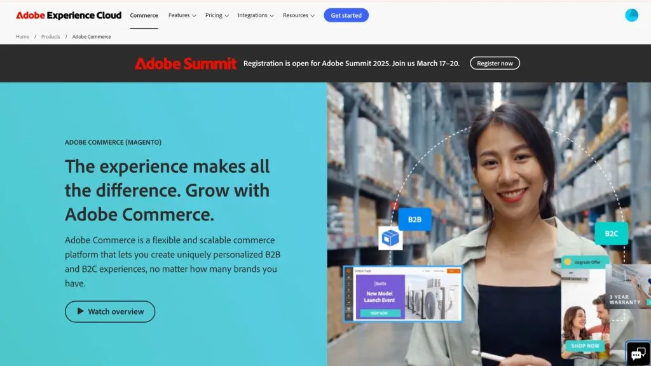Select the Commerce tab
Image resolution: width=651 pixels, height=366 pixels.
[144, 15]
